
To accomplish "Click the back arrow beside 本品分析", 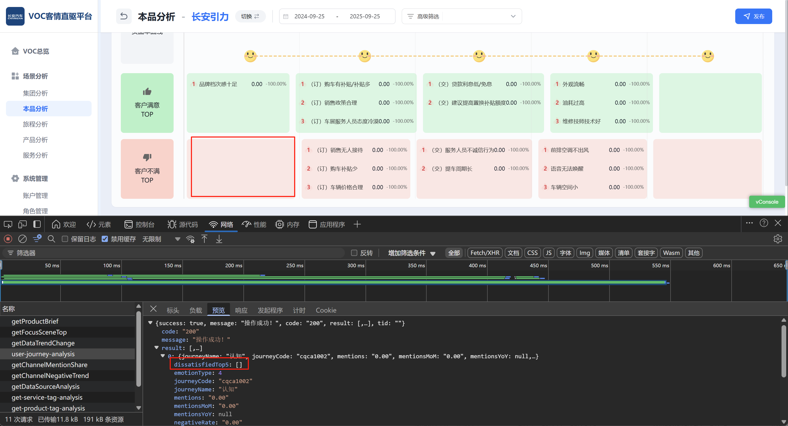I will coord(124,16).
